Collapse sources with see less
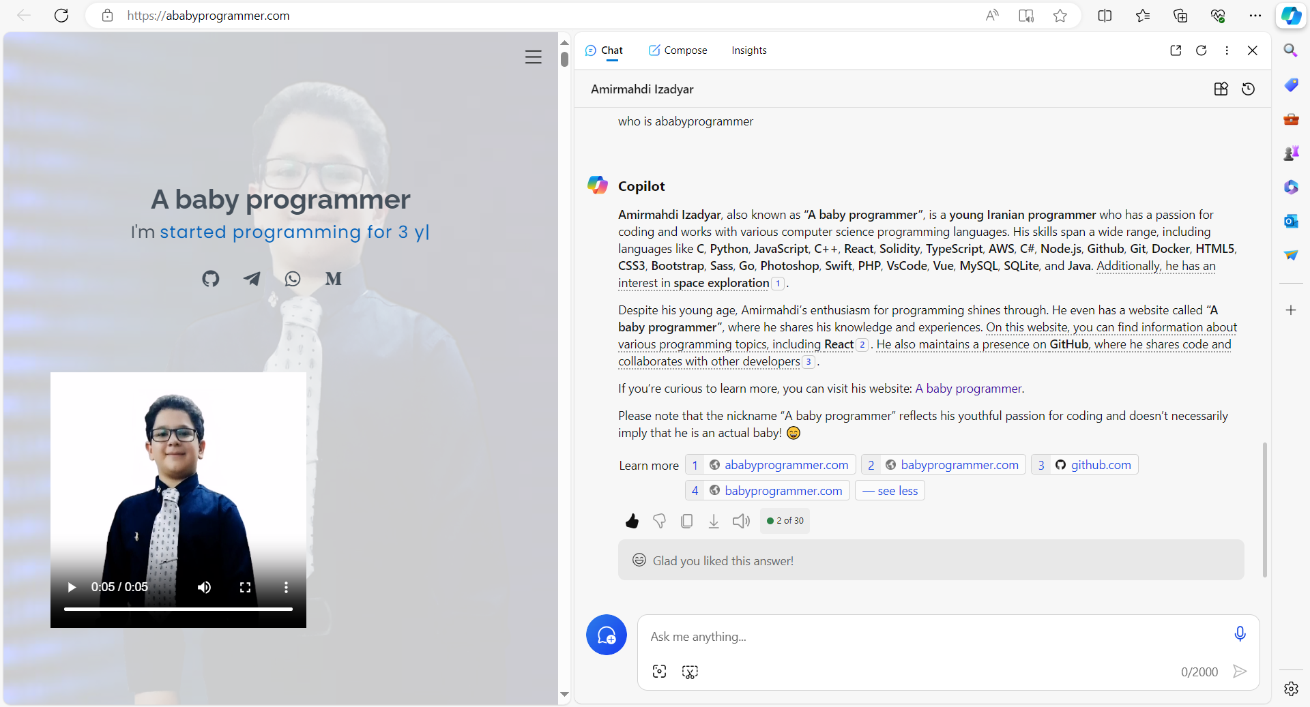The width and height of the screenshot is (1310, 707). (890, 491)
